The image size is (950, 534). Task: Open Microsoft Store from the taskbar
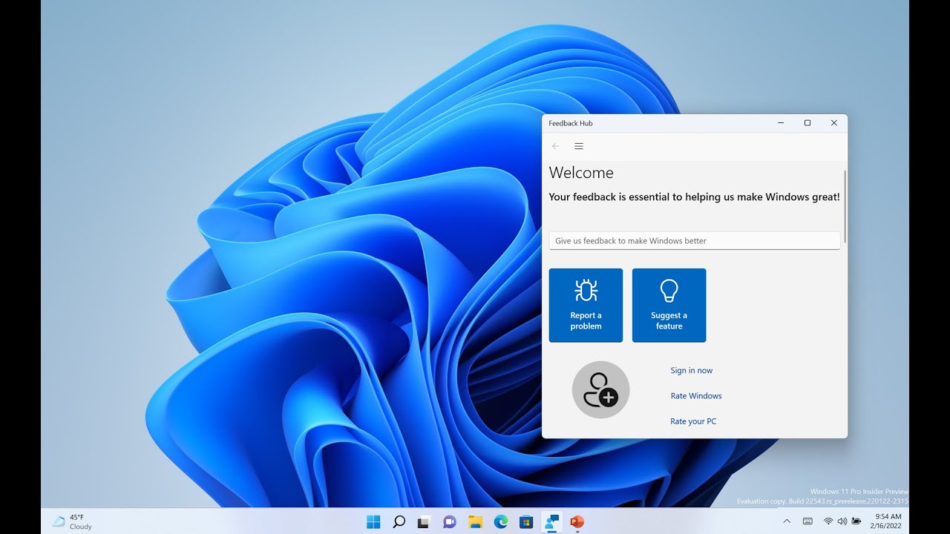click(526, 521)
